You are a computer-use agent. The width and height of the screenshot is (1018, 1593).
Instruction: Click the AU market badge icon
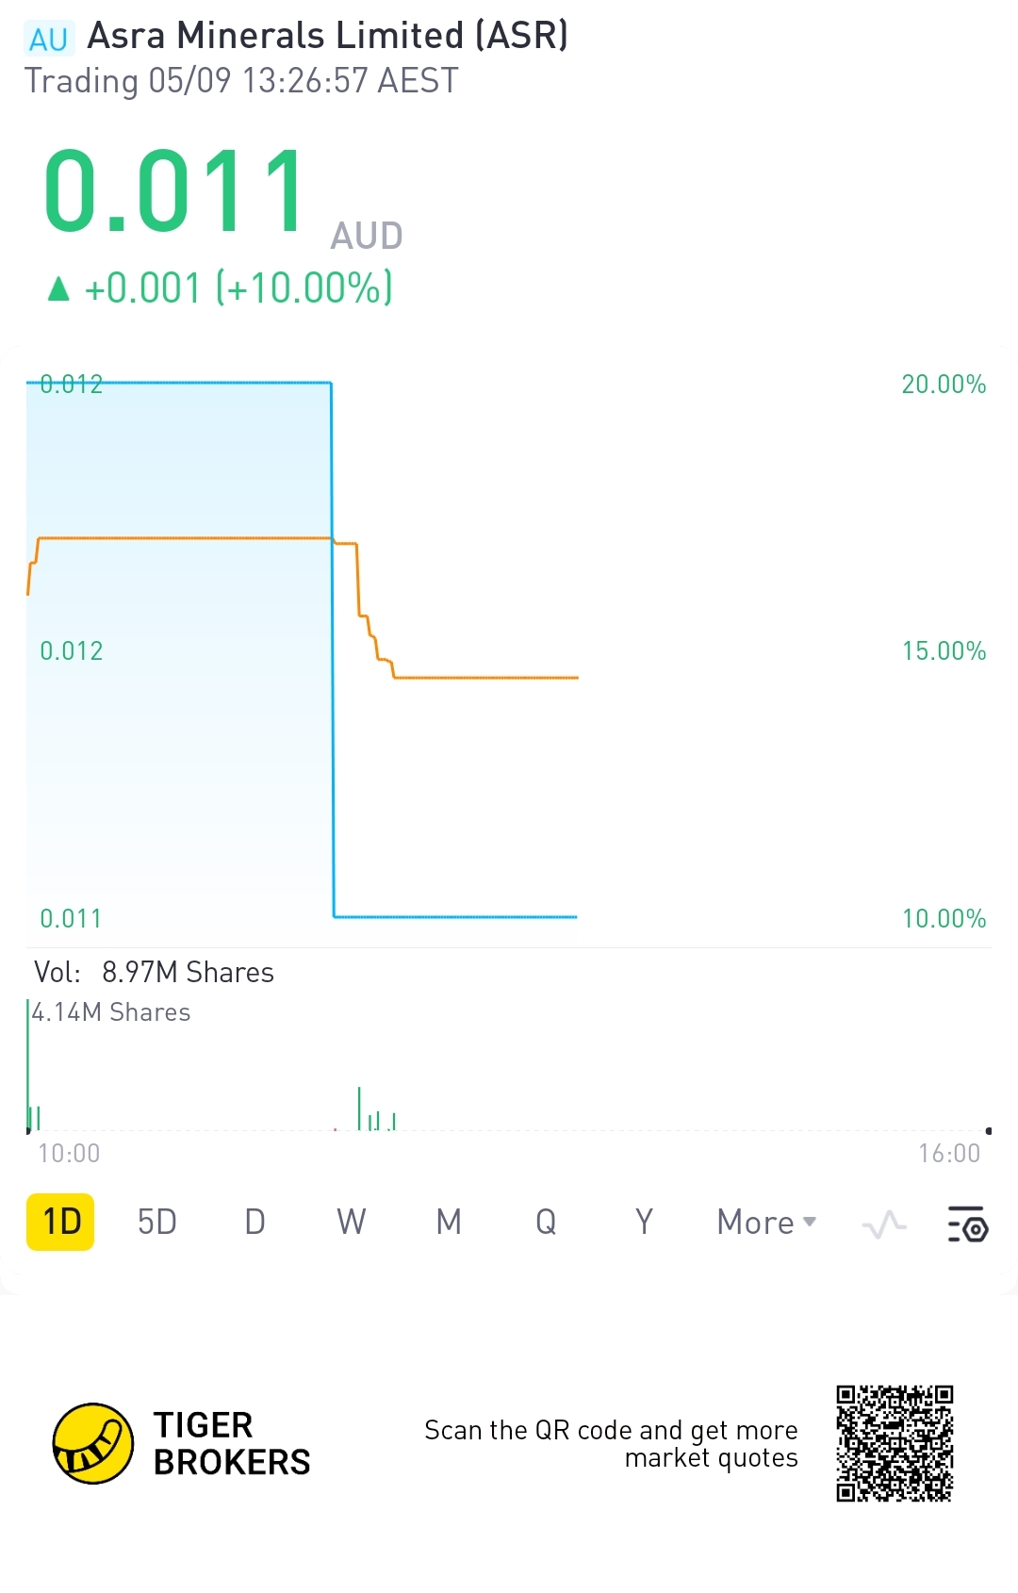(48, 39)
